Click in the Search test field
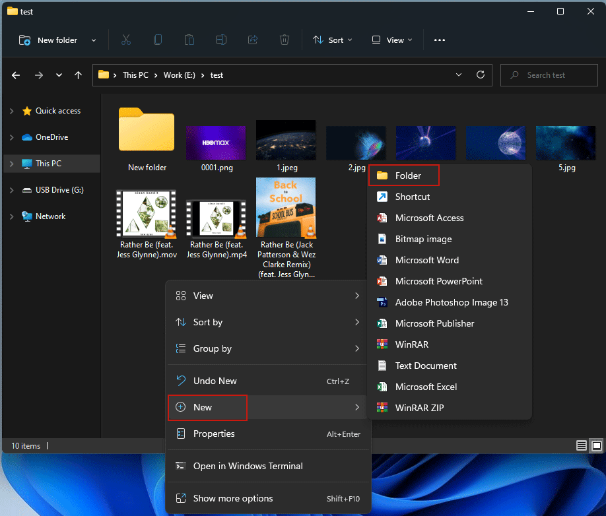This screenshot has height=516, width=606. coord(549,75)
